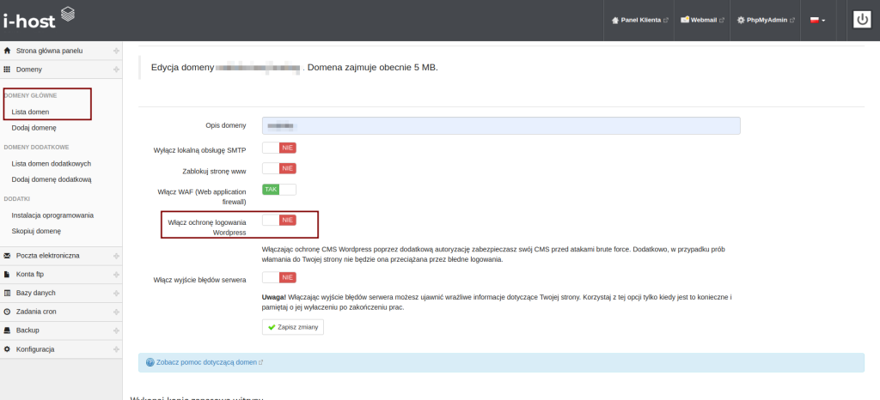Image resolution: width=880 pixels, height=400 pixels.
Task: Select Instalacja oprogramowania menu item
Action: point(52,215)
